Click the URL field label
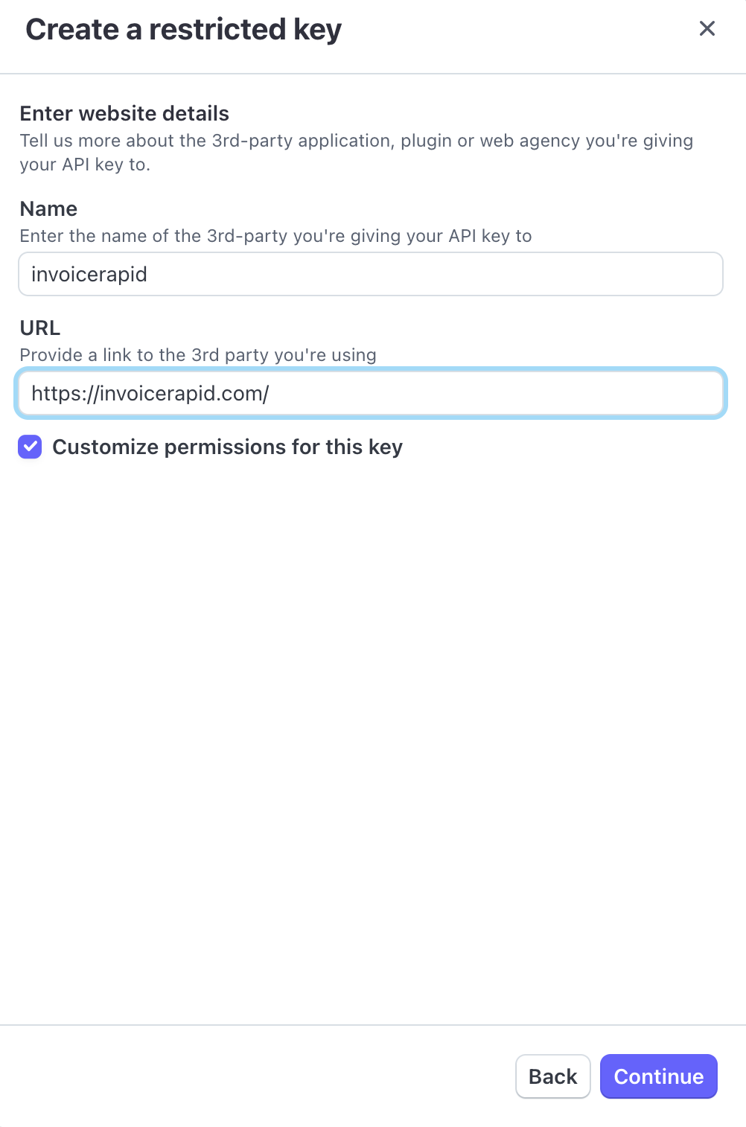746x1127 pixels. pyautogui.click(x=40, y=328)
